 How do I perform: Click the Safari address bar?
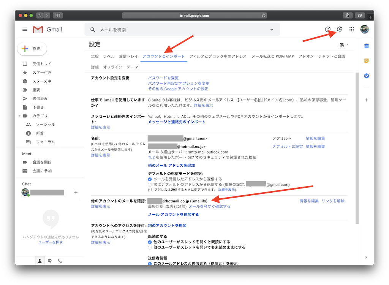pos(194,16)
